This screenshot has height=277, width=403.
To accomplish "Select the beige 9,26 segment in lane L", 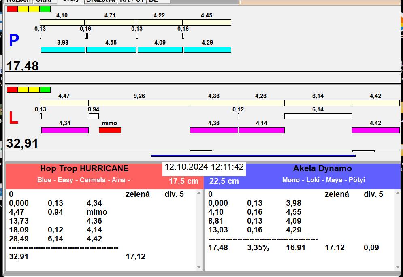I will click(x=139, y=103).
